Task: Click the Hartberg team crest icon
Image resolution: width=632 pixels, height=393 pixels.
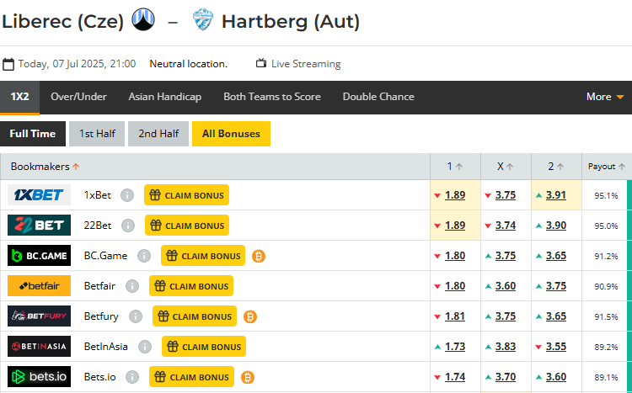Action: coord(203,19)
